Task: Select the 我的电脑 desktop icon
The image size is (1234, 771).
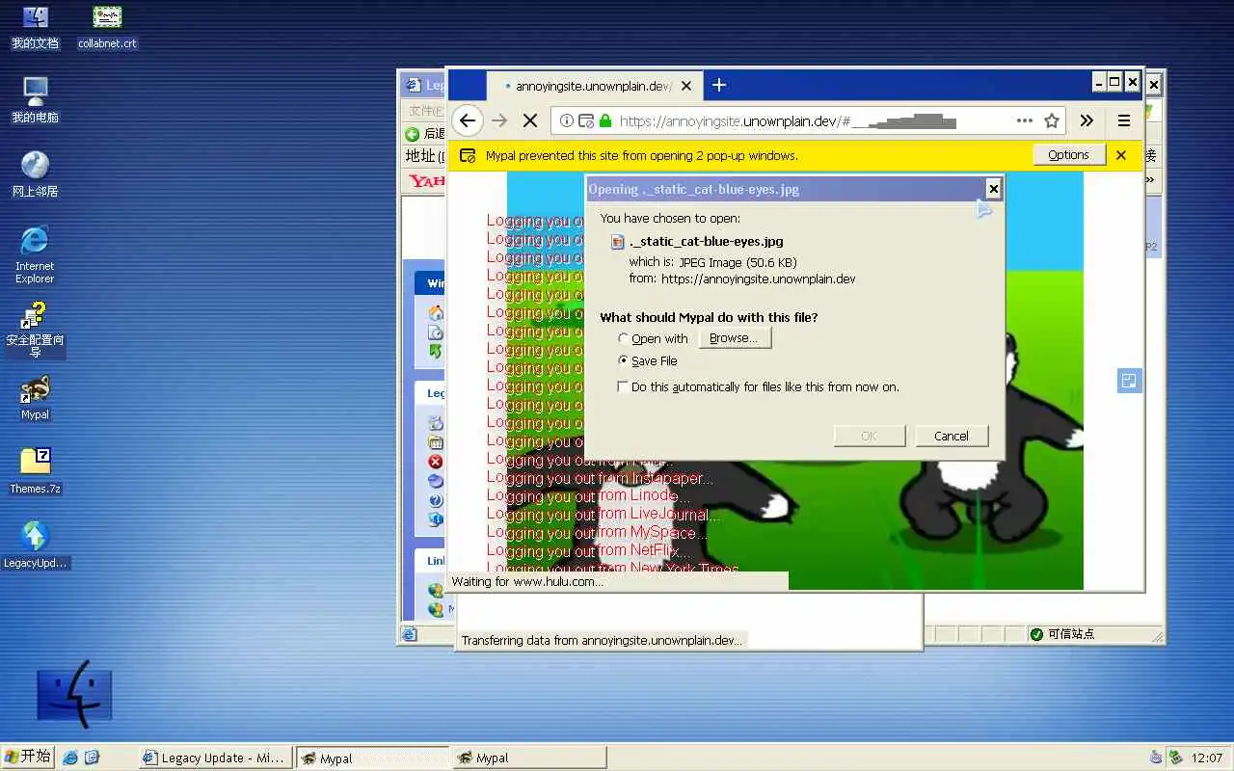Action: pos(35,100)
